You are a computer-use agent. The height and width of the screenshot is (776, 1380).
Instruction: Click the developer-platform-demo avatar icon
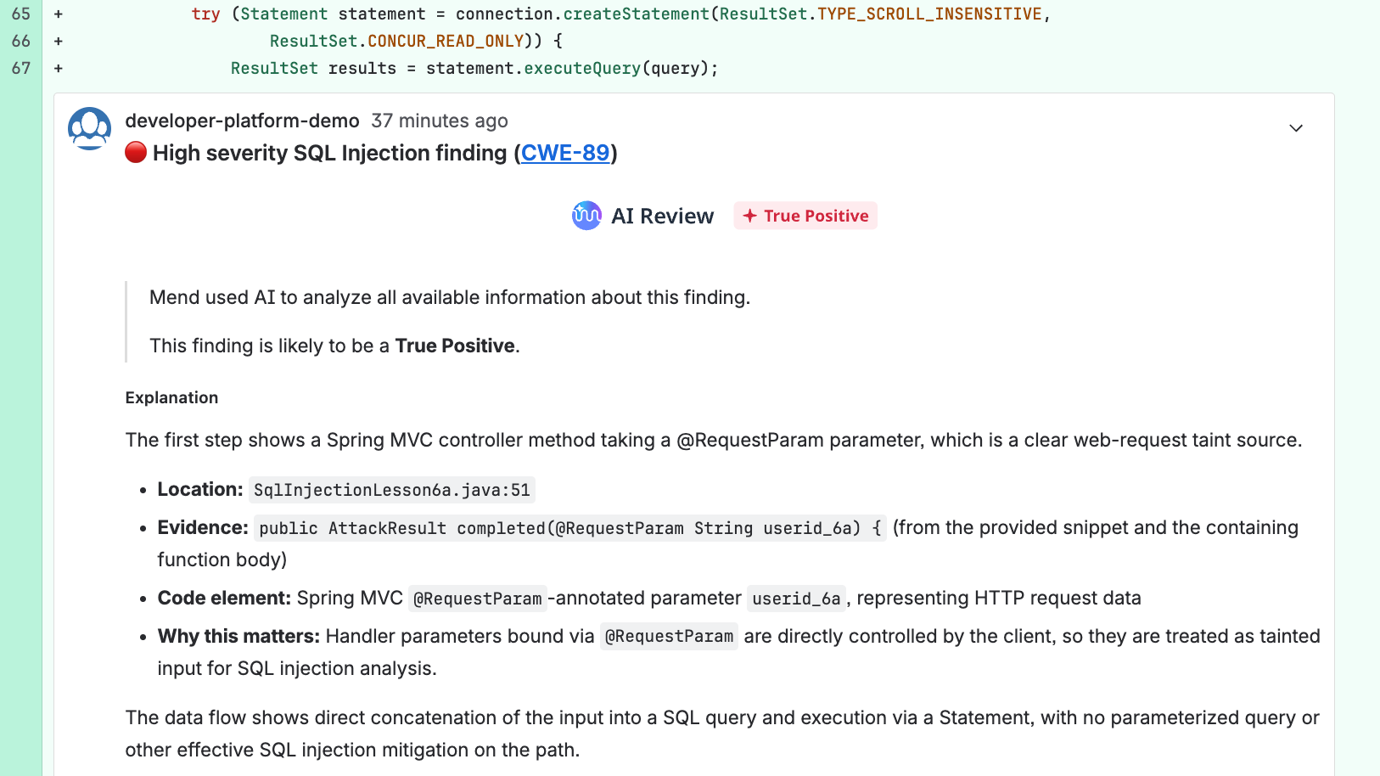tap(89, 128)
